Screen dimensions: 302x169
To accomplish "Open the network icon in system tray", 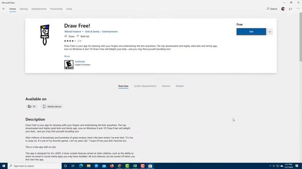I will pyautogui.click(x=278, y=166).
